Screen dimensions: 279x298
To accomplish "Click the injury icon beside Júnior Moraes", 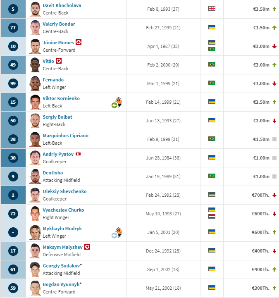I will tap(79, 43).
